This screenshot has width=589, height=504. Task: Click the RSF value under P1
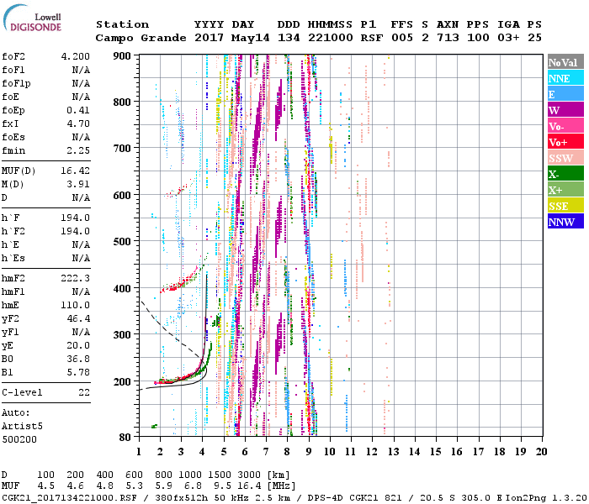[x=372, y=38]
